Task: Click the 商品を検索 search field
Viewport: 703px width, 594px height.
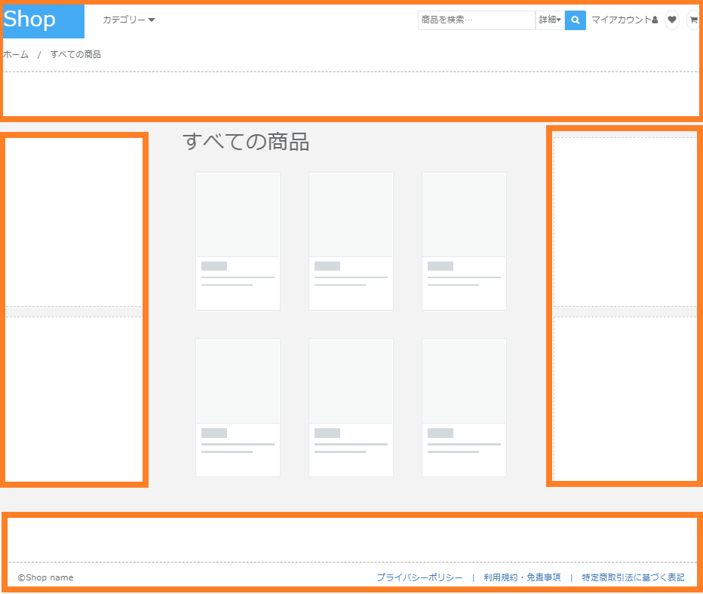Action: 476,20
